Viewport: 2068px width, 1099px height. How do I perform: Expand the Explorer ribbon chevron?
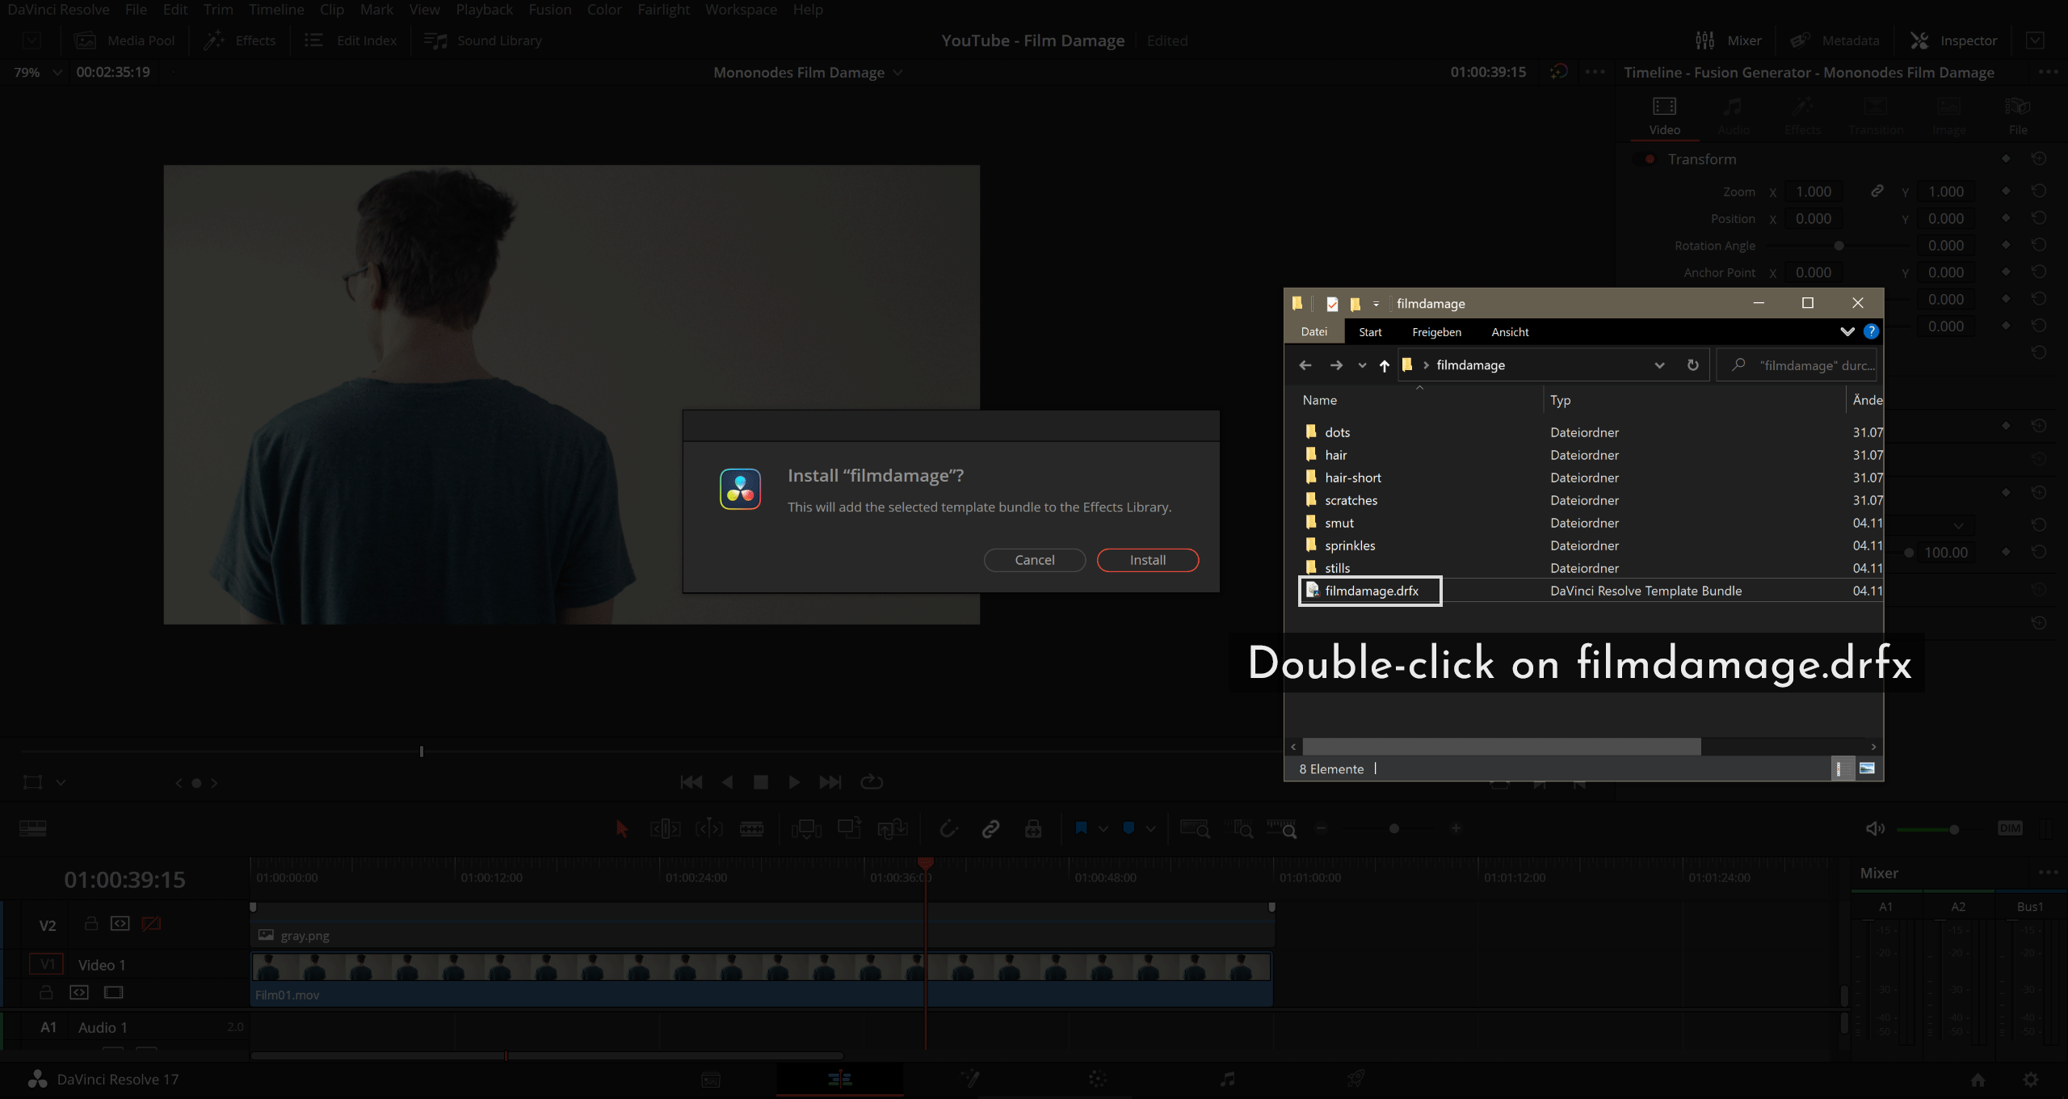point(1847,331)
